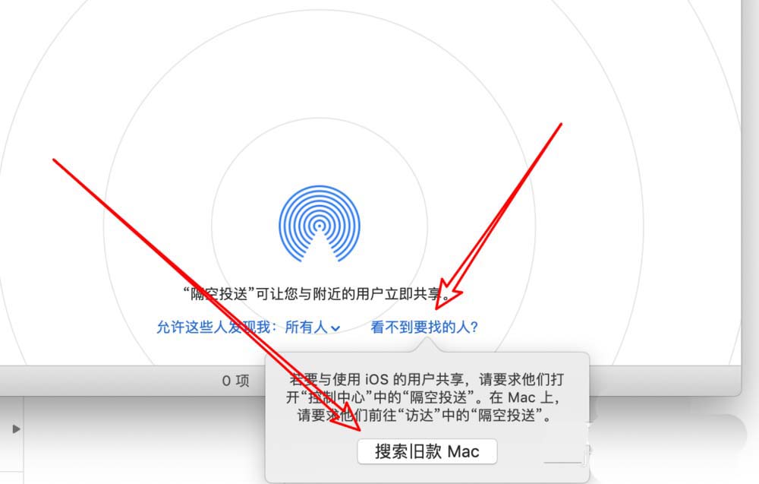The height and width of the screenshot is (484, 759).
Task: Click the innermost gray radar ring around the icon
Action: (319, 119)
